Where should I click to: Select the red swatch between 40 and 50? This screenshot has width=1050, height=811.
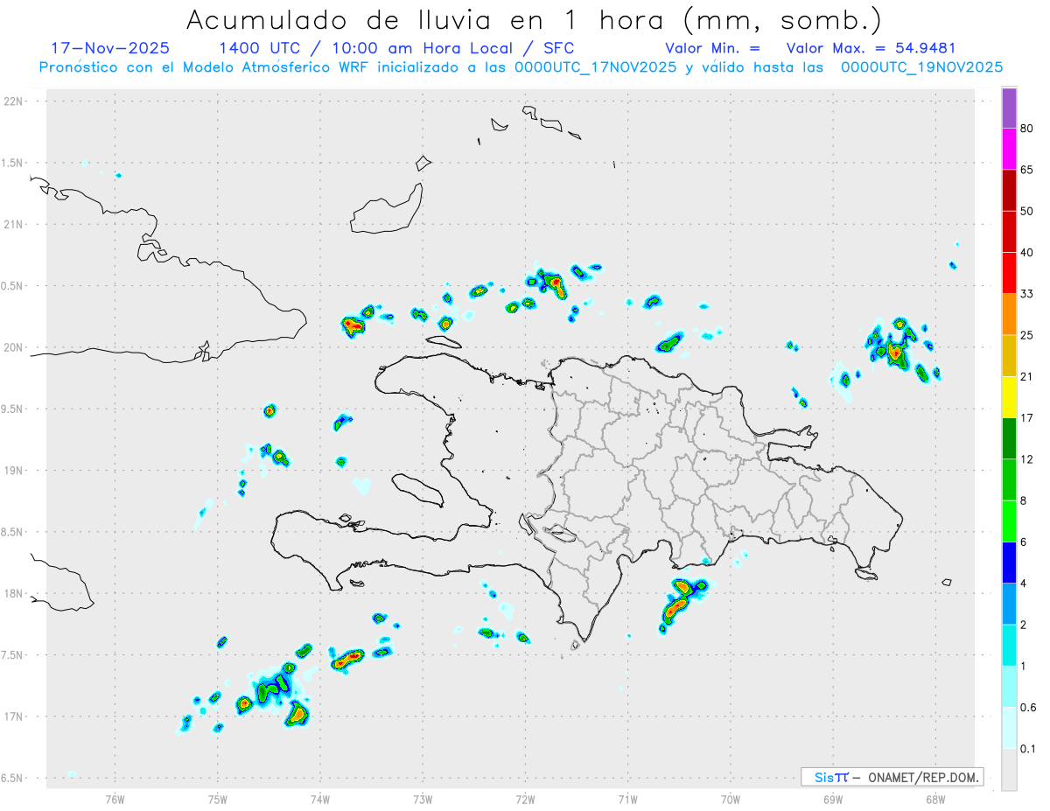(1009, 232)
